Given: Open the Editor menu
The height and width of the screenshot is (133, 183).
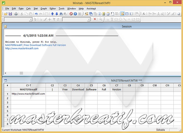Looking at the screenshot, I should click(x=53, y=9).
